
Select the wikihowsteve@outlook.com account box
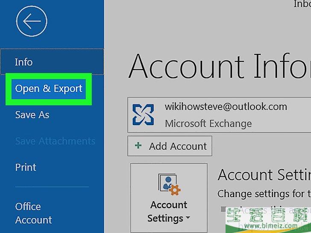[x=219, y=115]
